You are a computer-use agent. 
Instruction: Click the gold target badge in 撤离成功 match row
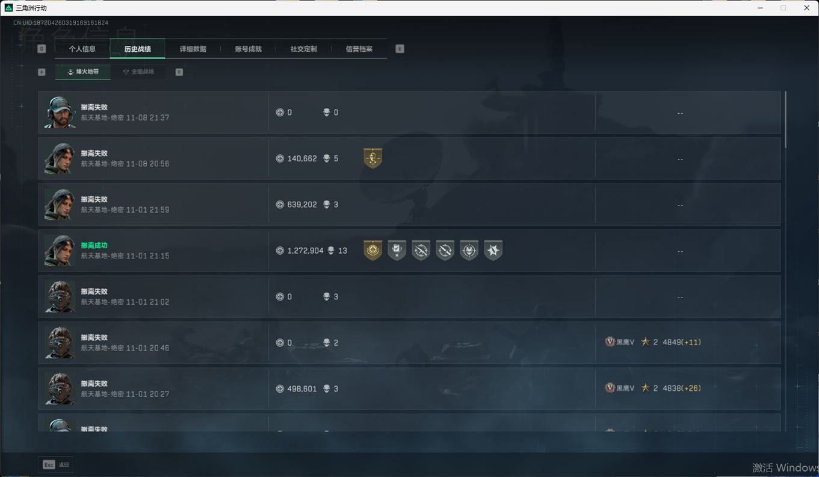click(x=372, y=251)
